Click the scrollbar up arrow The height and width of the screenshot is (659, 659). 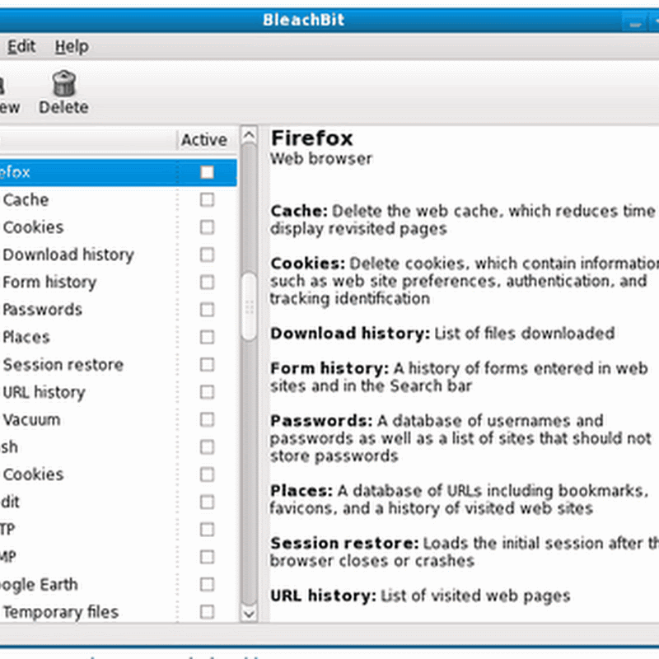(x=249, y=135)
